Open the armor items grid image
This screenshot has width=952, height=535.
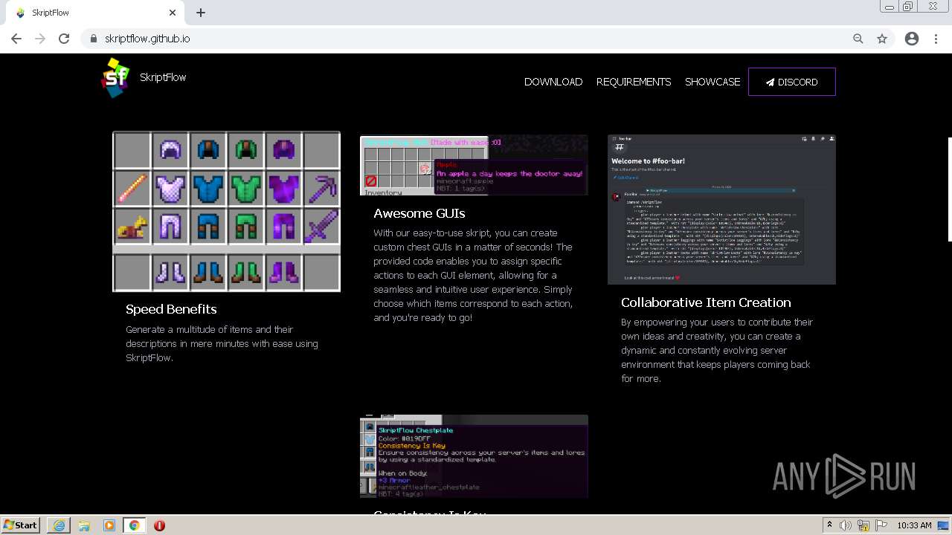pos(227,212)
